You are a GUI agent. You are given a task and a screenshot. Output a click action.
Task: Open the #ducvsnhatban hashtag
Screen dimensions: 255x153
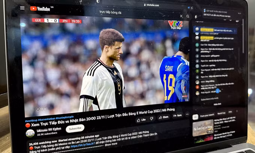46,119
